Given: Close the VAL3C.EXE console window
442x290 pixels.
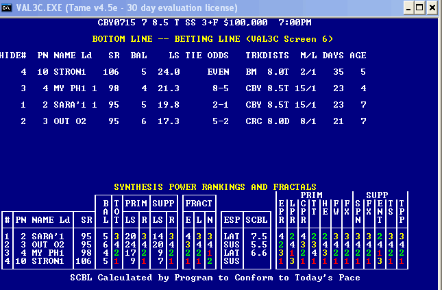Looking at the screenshot, I should [x=432, y=8].
